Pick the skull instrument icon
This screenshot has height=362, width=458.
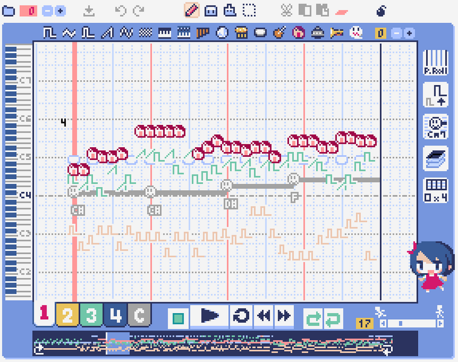[x=356, y=33]
